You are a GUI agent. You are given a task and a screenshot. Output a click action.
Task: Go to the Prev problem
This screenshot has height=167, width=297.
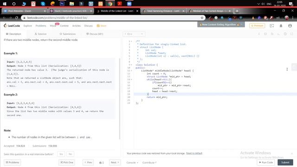[88, 162]
